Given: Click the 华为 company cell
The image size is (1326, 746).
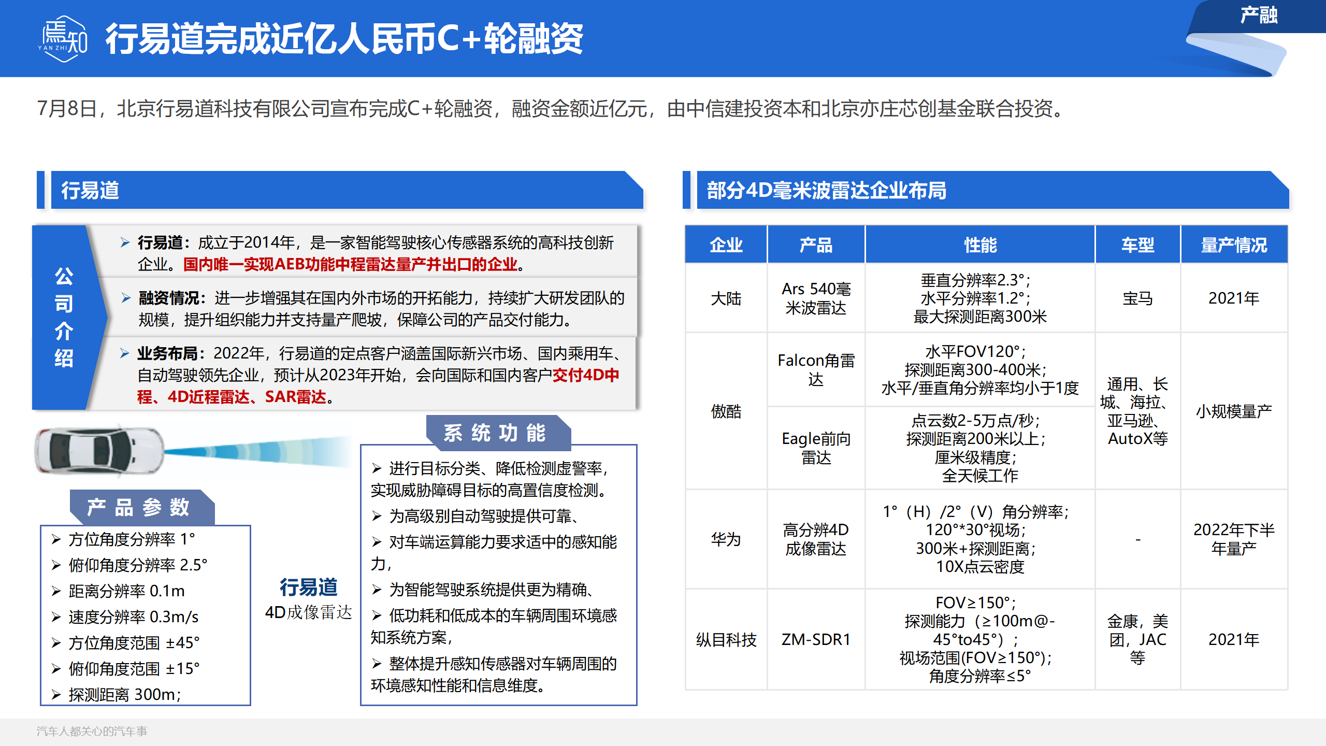Looking at the screenshot, I should [726, 539].
